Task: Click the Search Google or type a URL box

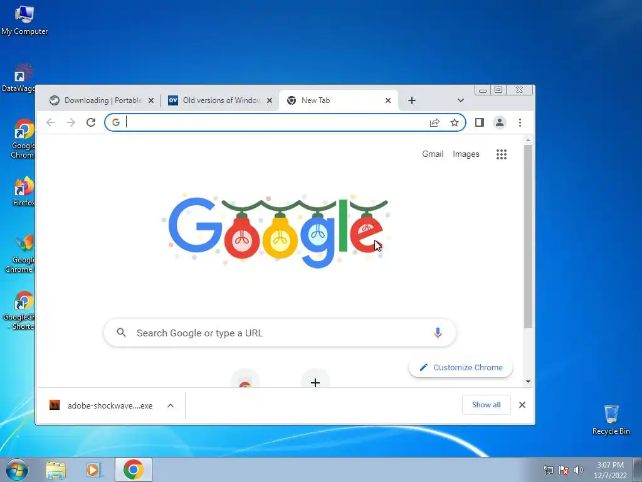Action: 280,333
